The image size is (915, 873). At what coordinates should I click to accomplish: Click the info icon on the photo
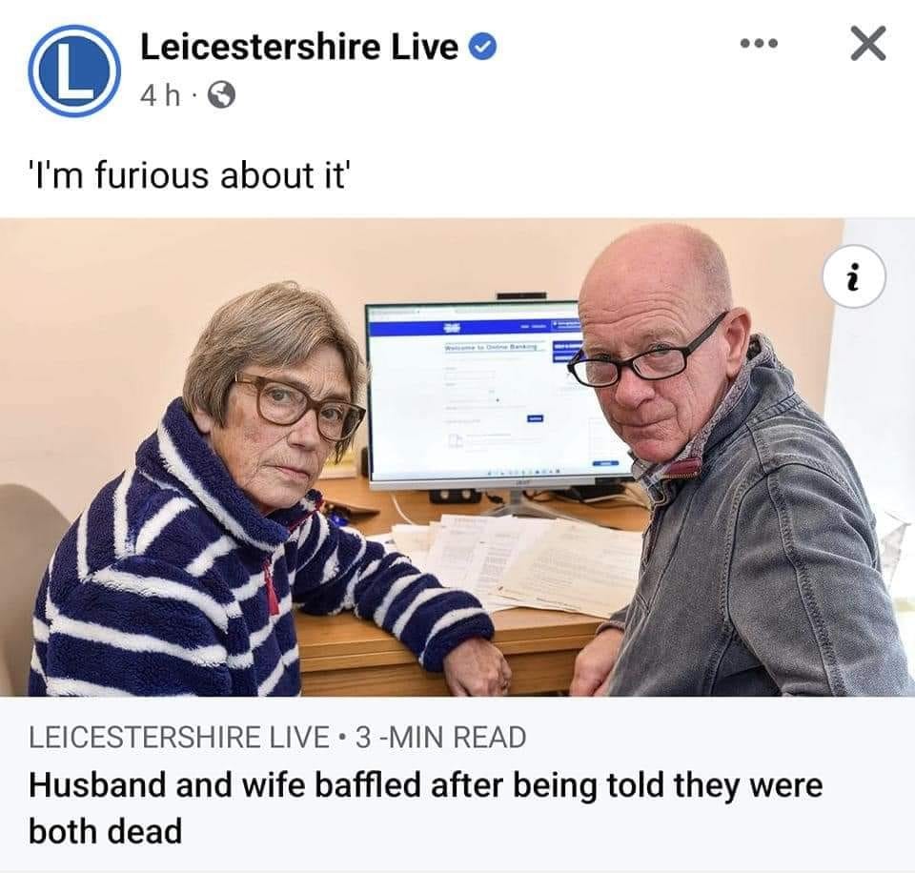(854, 276)
